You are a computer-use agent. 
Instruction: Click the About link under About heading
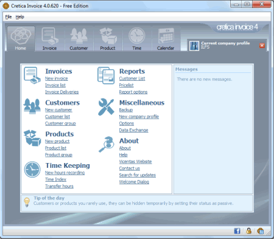[x=125, y=148]
